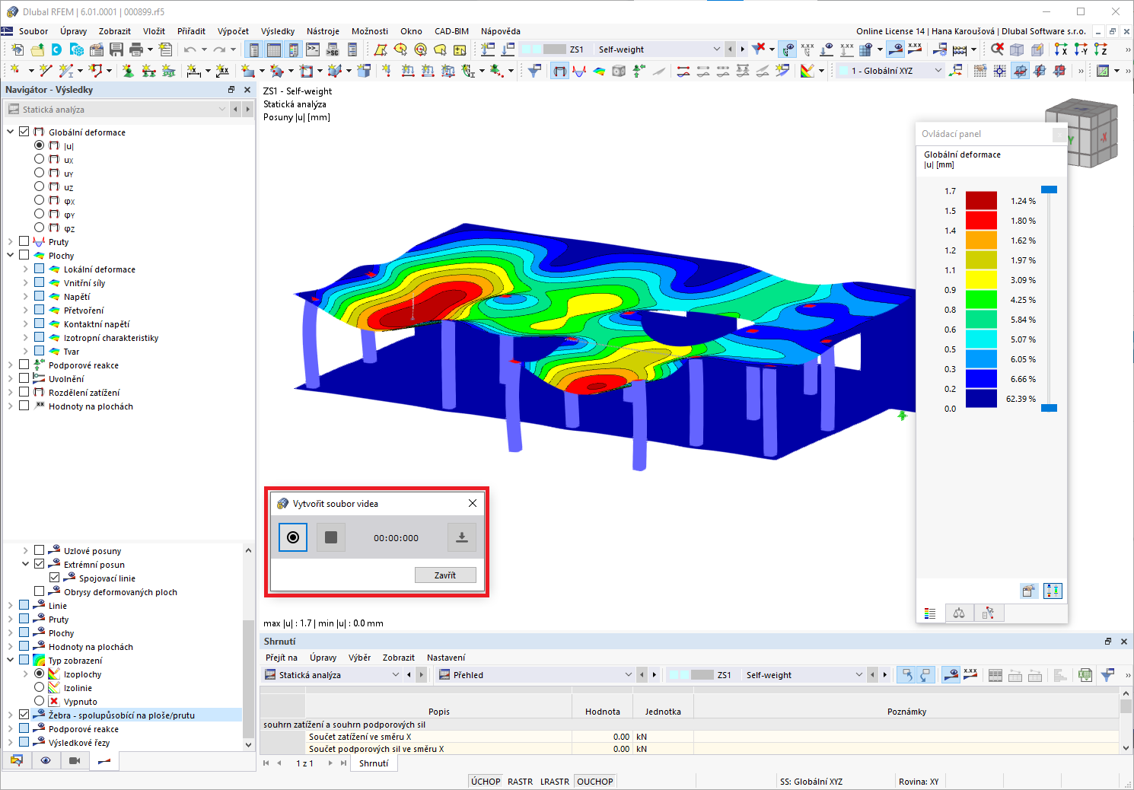
Task: Collapse the Typ zobrazení tree node
Action: 11,660
